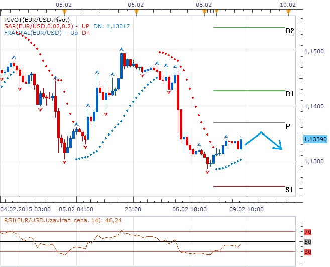Select the S1 support label
The image size is (330, 267).
tap(289, 190)
